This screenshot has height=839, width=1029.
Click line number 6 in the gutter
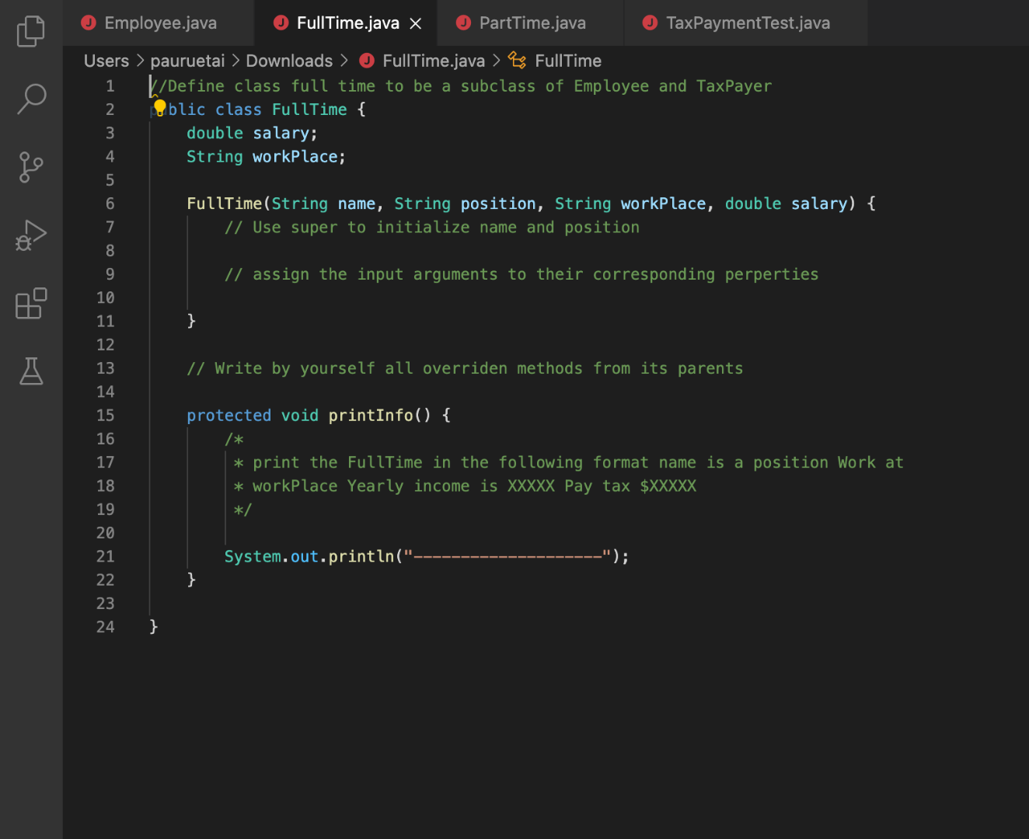(x=110, y=204)
